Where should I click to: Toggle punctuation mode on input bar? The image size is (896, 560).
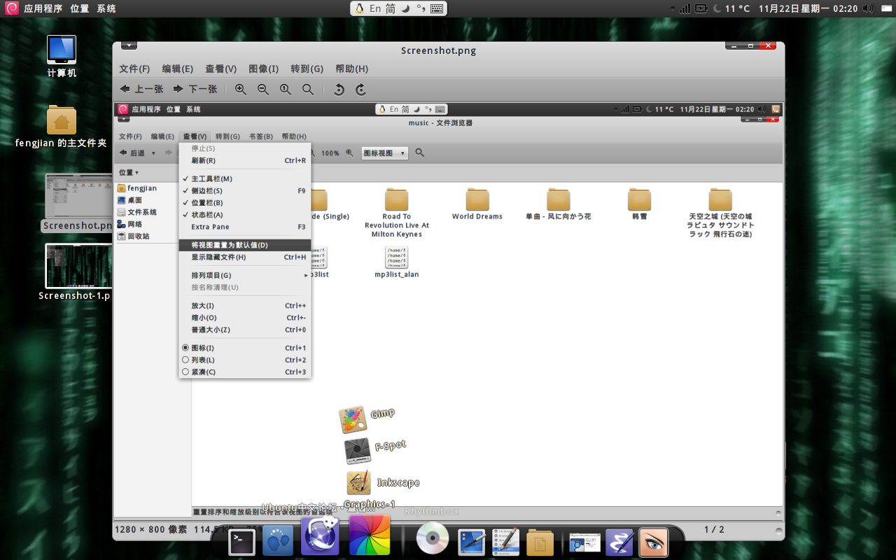click(x=421, y=8)
